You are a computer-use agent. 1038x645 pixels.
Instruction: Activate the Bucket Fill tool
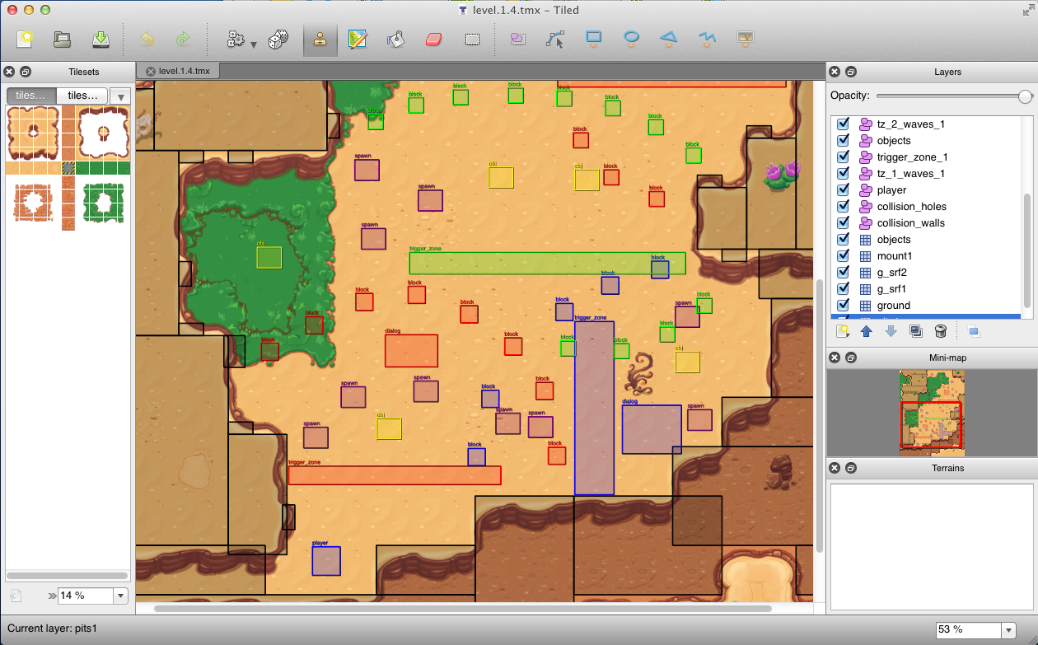(395, 39)
